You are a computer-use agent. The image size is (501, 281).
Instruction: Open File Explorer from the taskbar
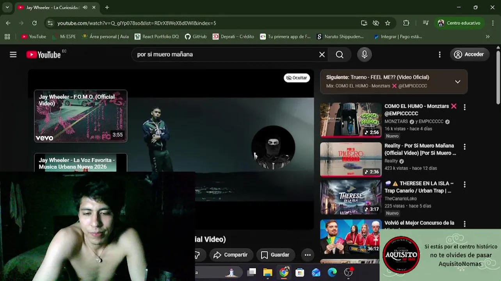pyautogui.click(x=268, y=272)
